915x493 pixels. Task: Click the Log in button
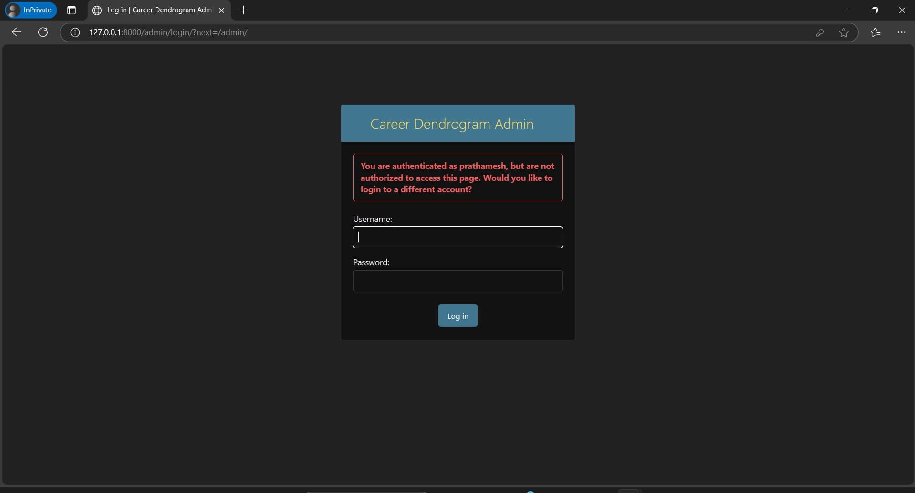pyautogui.click(x=458, y=316)
